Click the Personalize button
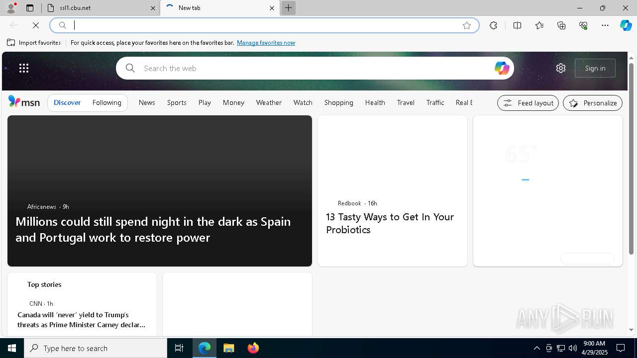This screenshot has width=637, height=358. (593, 103)
